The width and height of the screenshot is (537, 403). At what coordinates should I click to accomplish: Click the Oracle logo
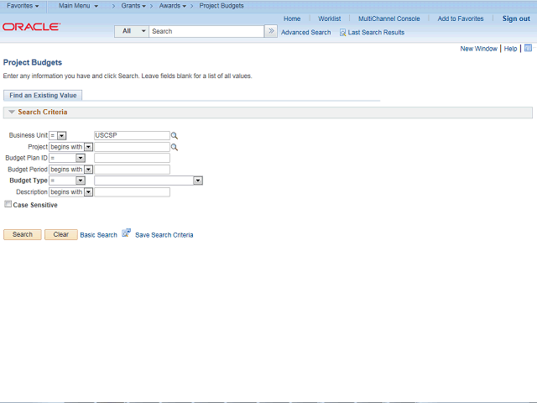click(32, 27)
